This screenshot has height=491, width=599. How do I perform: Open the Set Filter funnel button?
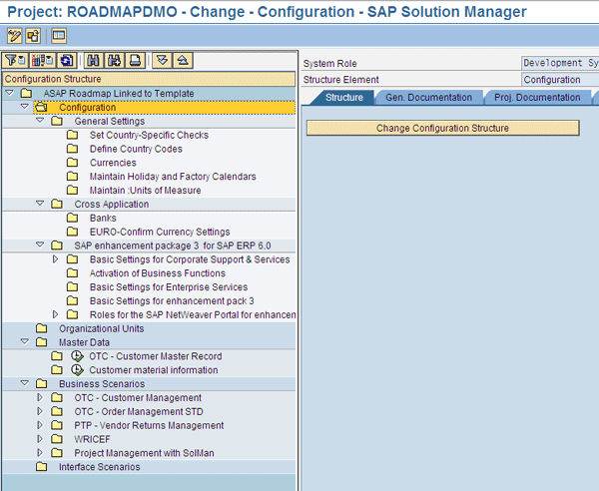coord(15,60)
